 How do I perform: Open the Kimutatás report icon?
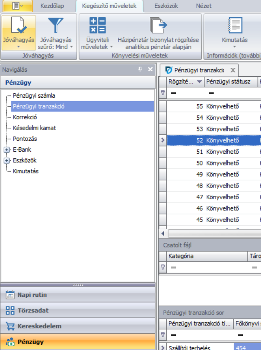(235, 26)
